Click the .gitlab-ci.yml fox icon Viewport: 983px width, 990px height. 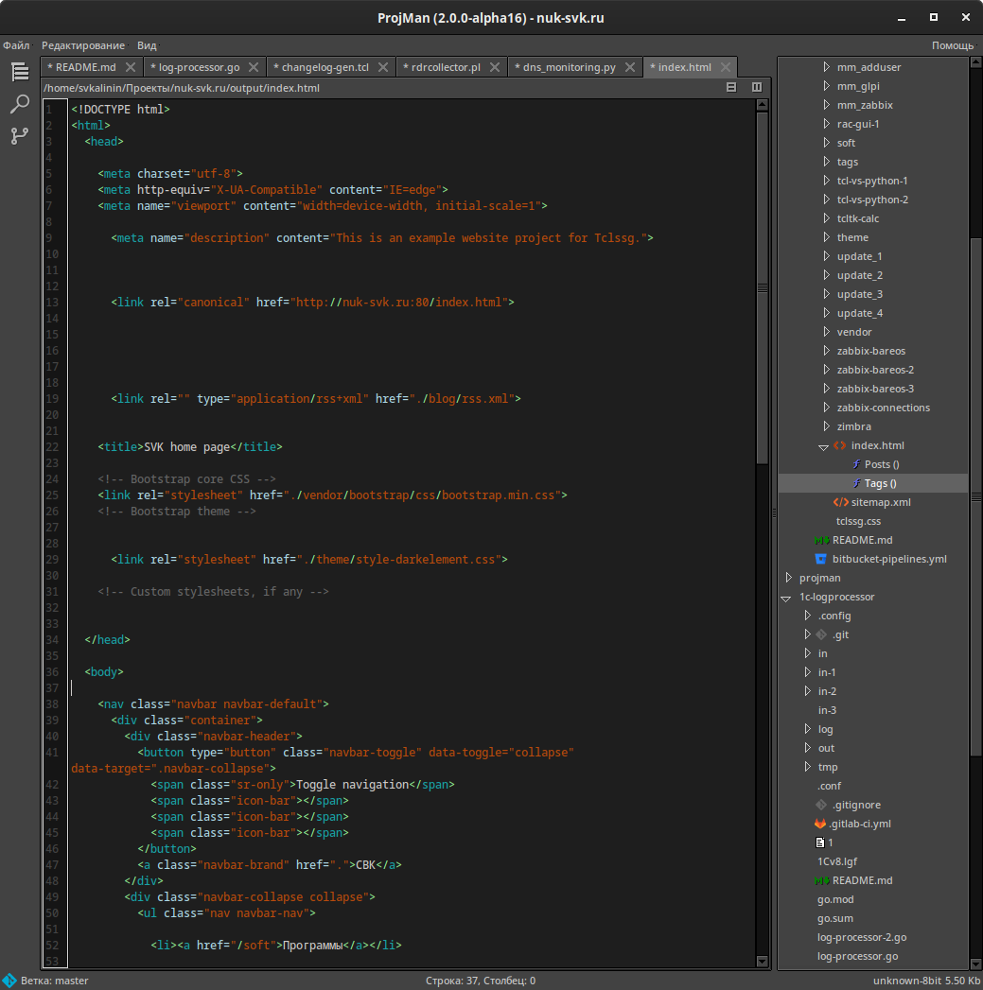coord(821,824)
